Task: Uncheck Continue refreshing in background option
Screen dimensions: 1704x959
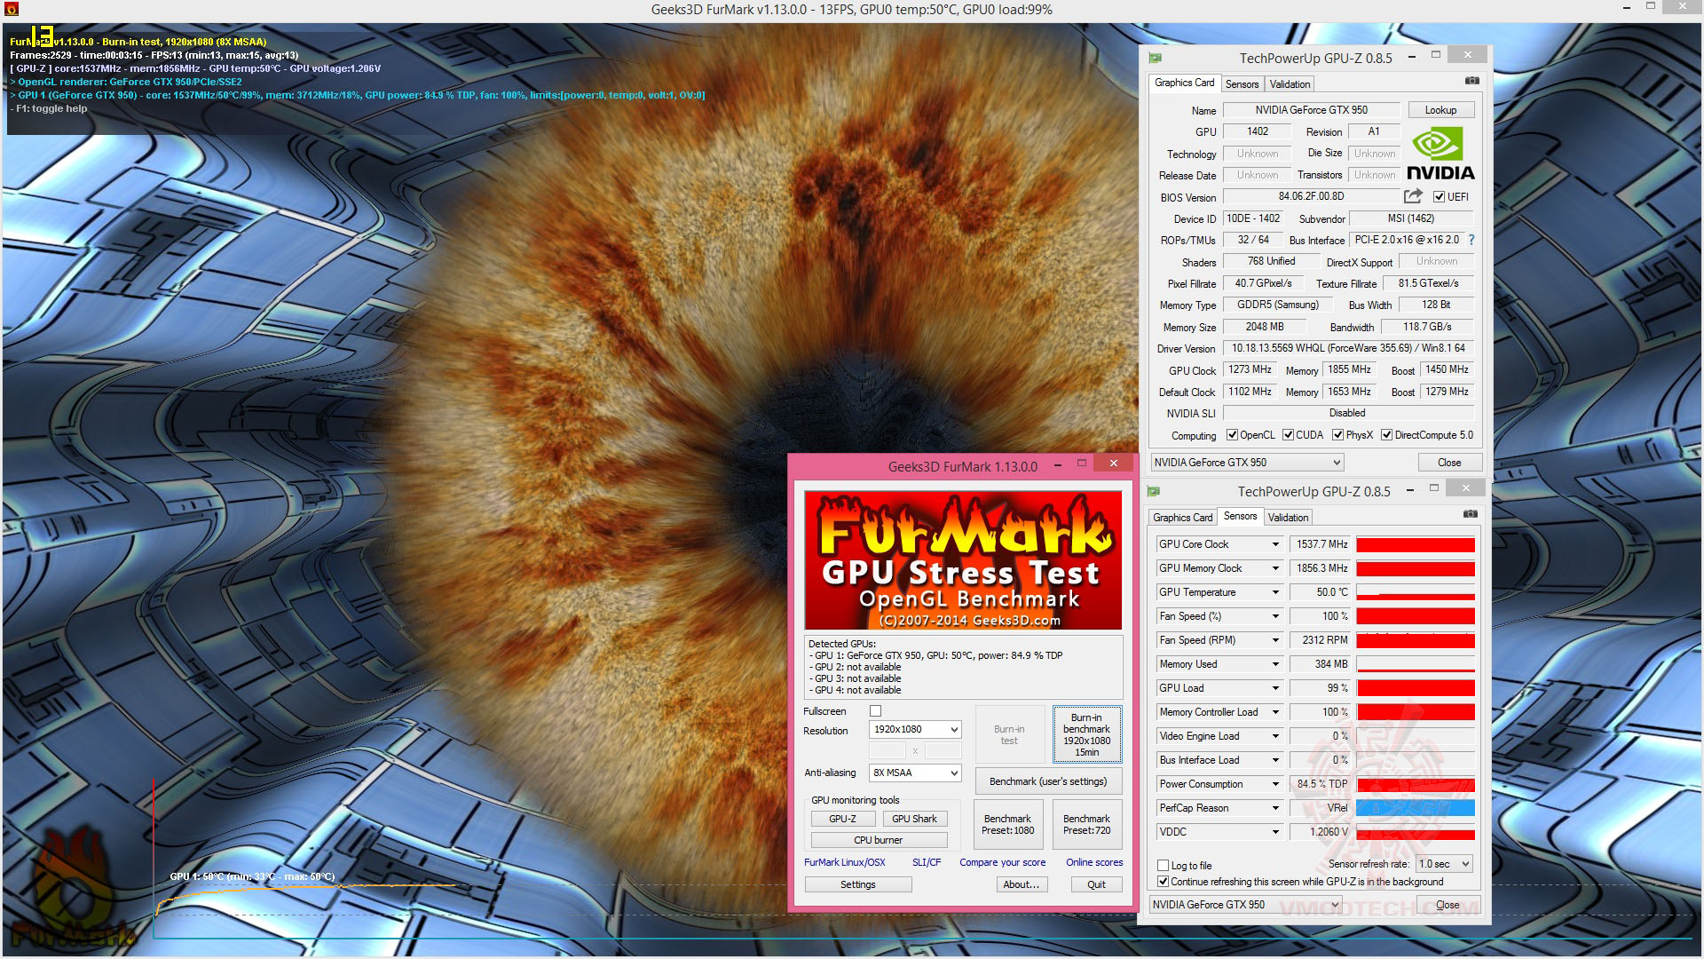Action: (x=1163, y=882)
